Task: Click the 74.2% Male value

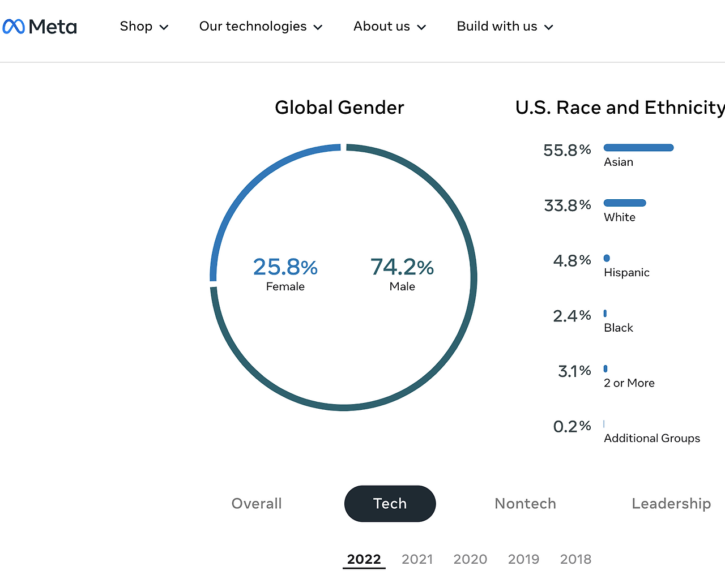Action: (402, 267)
